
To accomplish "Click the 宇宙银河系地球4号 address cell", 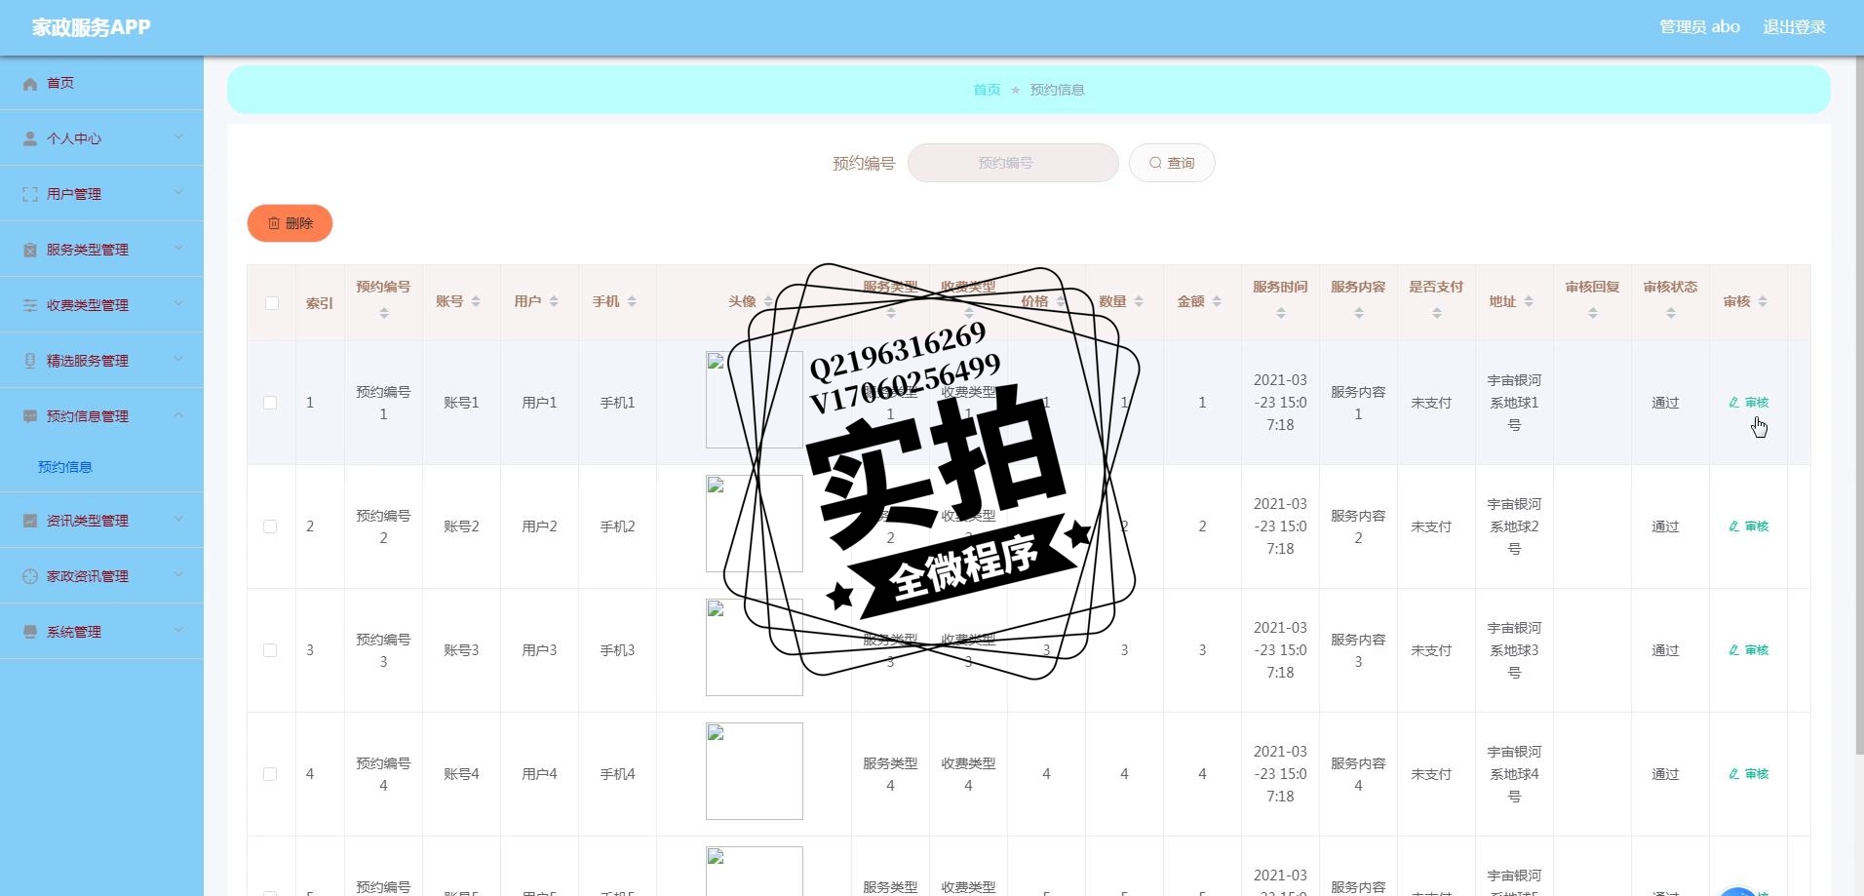I will tap(1514, 774).
